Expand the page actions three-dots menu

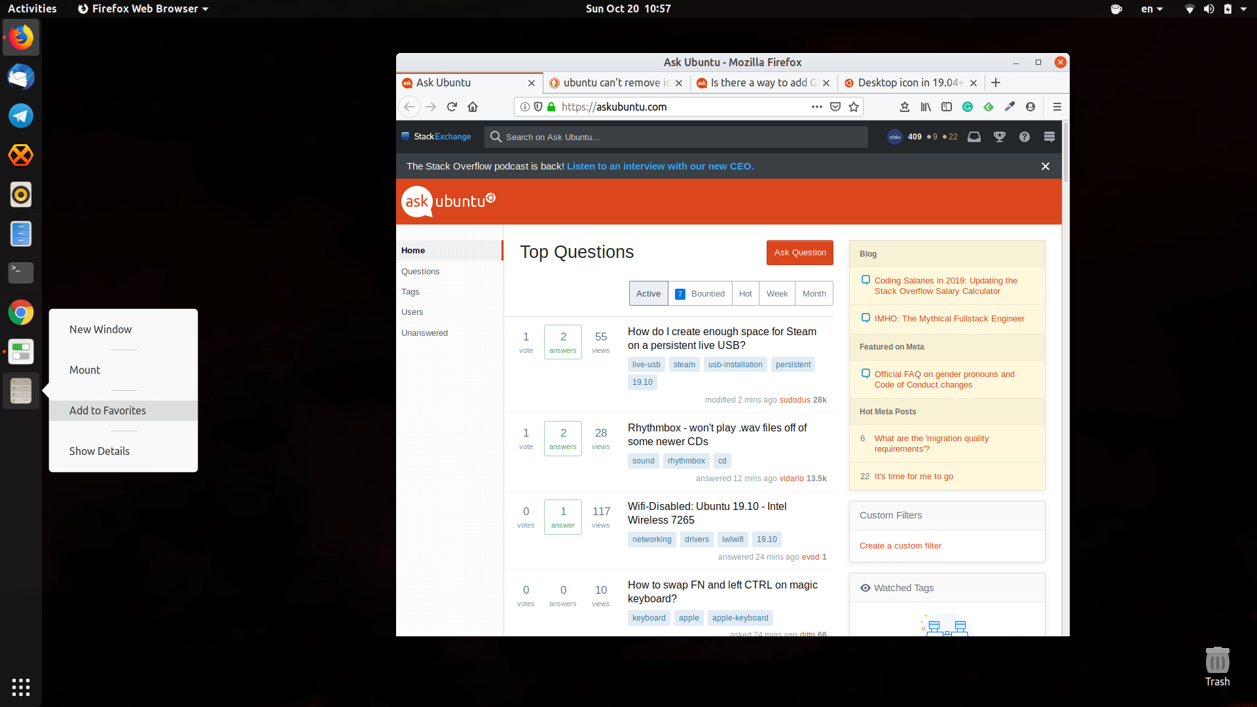pos(816,107)
